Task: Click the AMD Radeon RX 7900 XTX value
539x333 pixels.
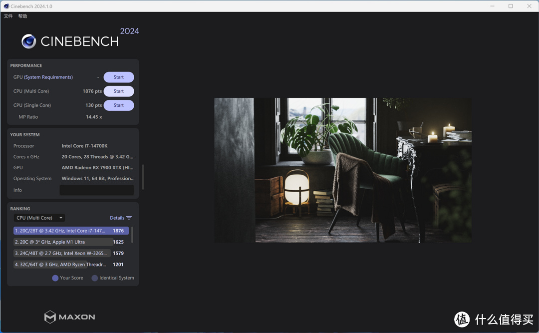Action: (x=97, y=168)
